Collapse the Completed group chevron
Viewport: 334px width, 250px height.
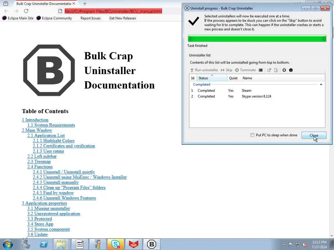(x=321, y=84)
